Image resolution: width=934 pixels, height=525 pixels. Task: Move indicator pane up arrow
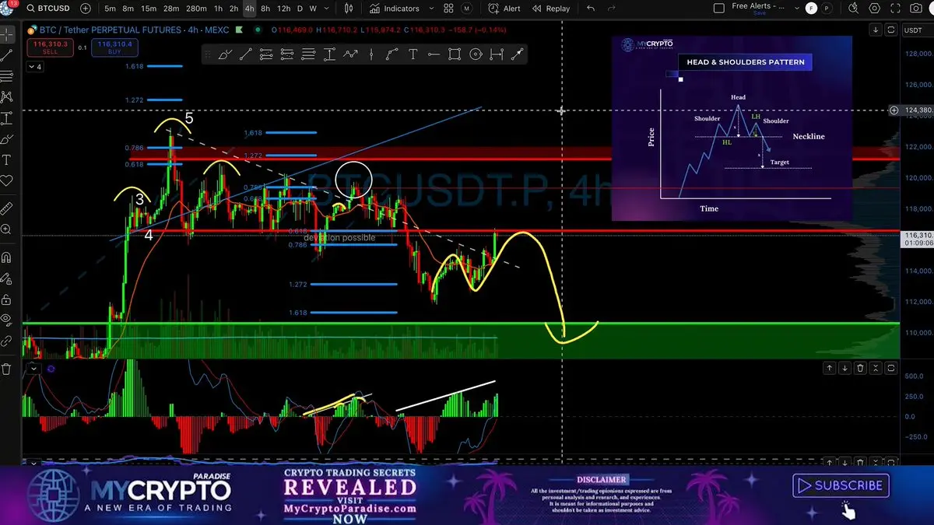830,368
